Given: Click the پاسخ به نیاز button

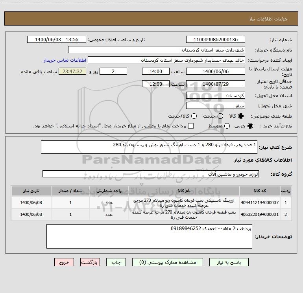Looking at the screenshot, I should (229, 262).
